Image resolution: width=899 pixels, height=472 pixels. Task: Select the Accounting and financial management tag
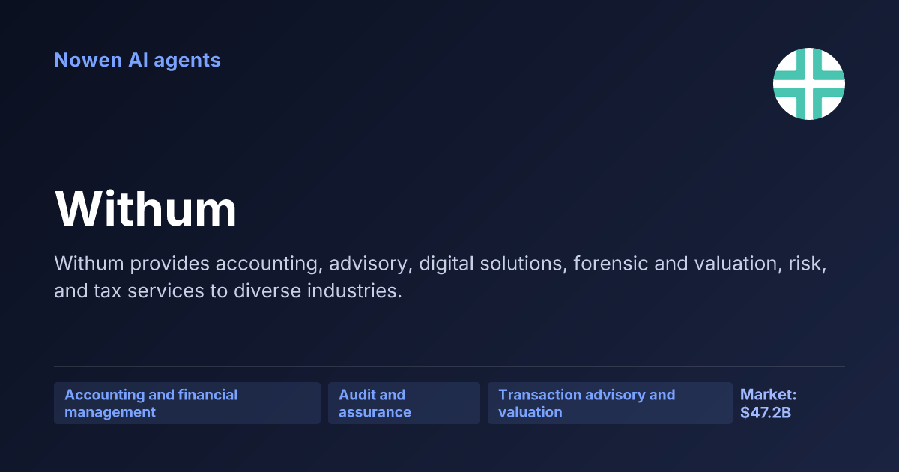(187, 403)
